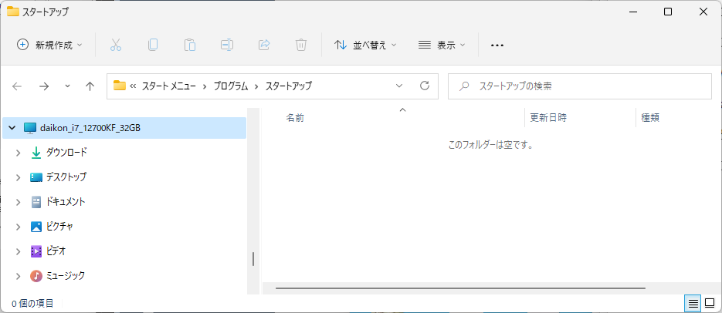This screenshot has height=313, width=722.
Task: Switch to details view icon
Action: [693, 303]
